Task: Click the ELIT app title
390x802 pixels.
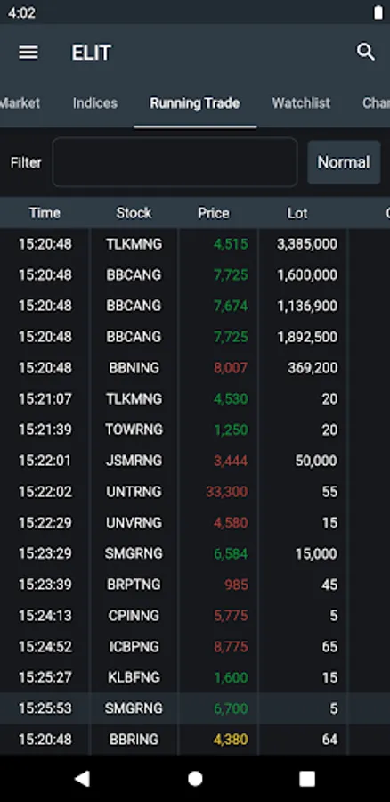Action: 91,53
